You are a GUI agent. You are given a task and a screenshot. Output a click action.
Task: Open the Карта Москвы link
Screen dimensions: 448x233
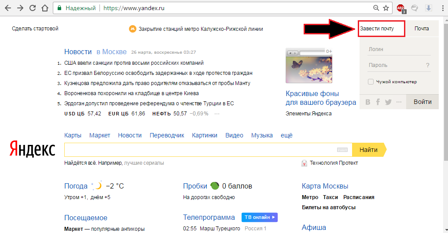[x=325, y=186]
